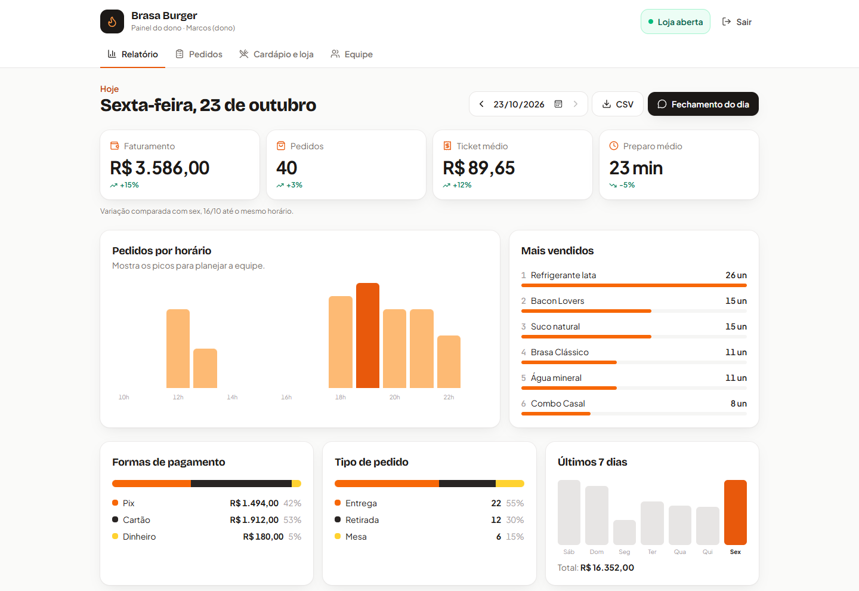Click the R$ 3.586,00 revenue value
The width and height of the screenshot is (859, 591).
(x=160, y=168)
